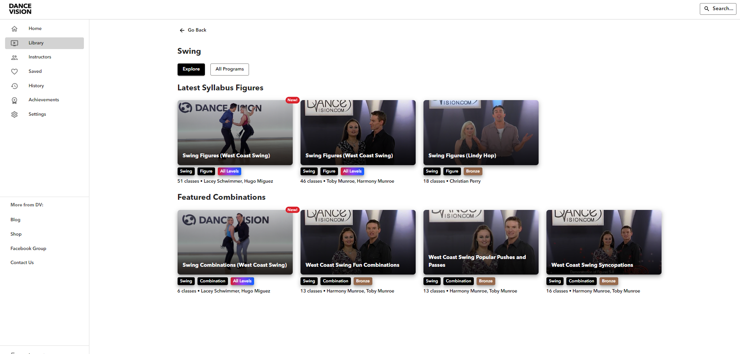Click the Library video icon
This screenshot has width=740, height=354.
[x=14, y=43]
